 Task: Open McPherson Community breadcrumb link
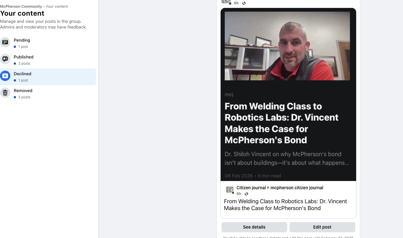pos(21,6)
